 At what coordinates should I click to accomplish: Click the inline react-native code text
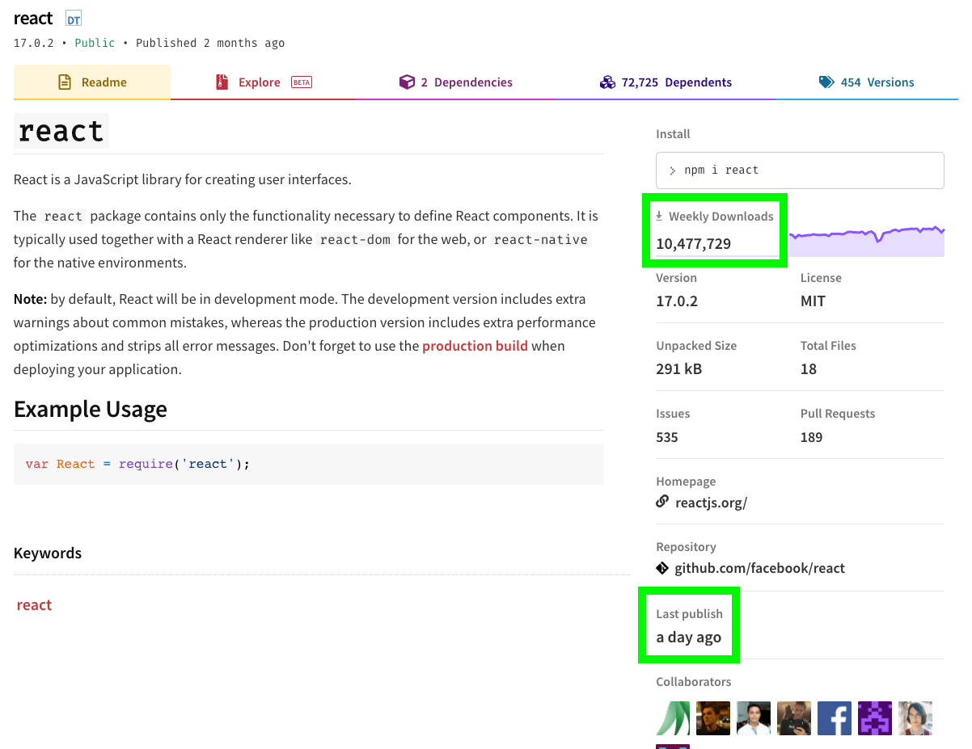(541, 240)
